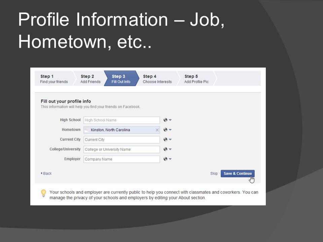Screen dimensions: 323x242
Task: Open privacy dropdown arrow beside High School
Action: coord(170,120)
